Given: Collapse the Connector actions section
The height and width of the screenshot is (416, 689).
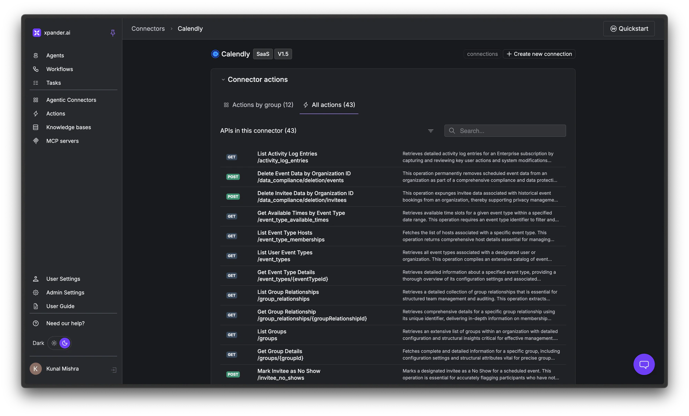Looking at the screenshot, I should [223, 79].
